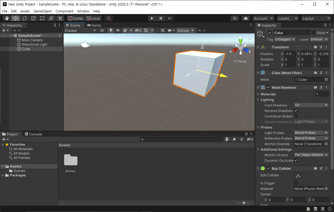Select the Move tool
The height and width of the screenshot is (212, 334).
coord(16,18)
